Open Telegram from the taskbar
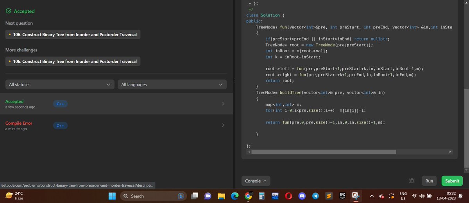469x203 pixels. pos(315,196)
